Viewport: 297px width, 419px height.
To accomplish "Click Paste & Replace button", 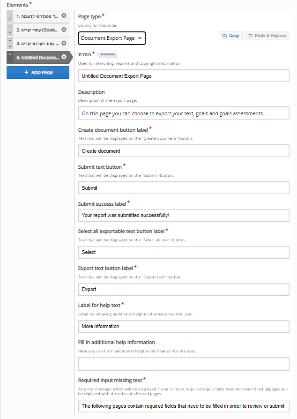I will 267,36.
